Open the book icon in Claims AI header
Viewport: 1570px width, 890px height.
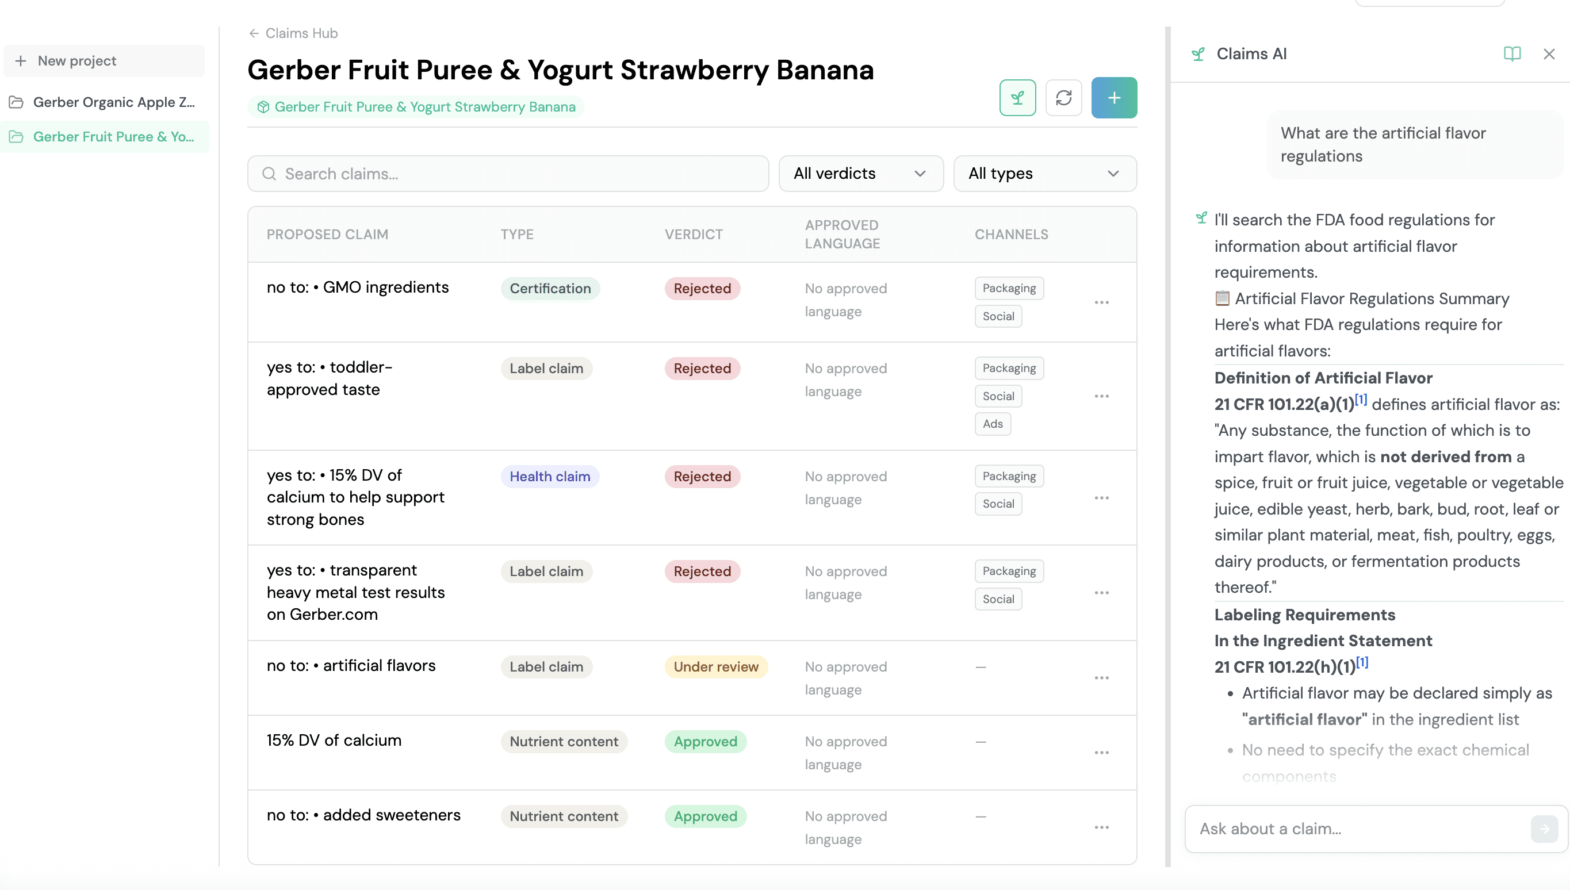[1511, 54]
